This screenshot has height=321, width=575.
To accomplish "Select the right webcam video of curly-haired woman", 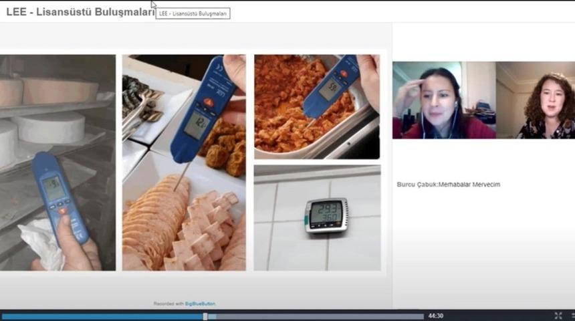I will click(x=535, y=100).
